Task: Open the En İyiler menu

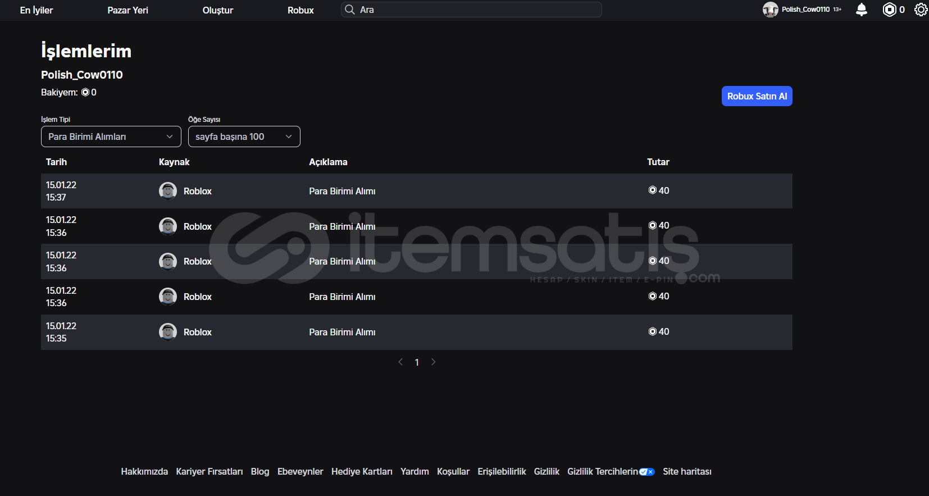Action: click(x=37, y=10)
